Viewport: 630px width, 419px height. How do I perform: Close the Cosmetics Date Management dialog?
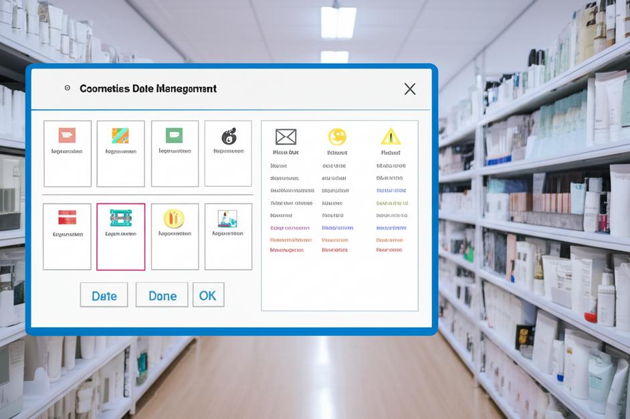tap(410, 89)
